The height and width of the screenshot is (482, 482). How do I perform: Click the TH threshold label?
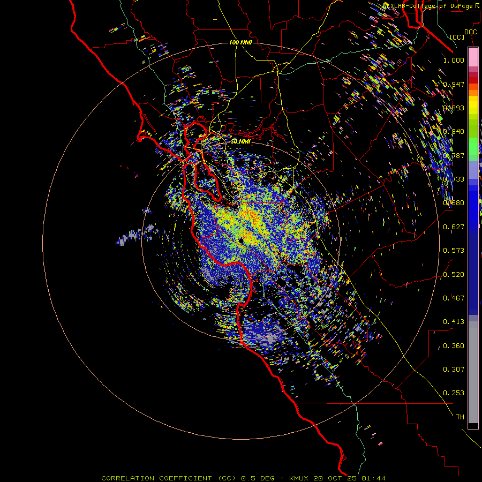coord(460,417)
